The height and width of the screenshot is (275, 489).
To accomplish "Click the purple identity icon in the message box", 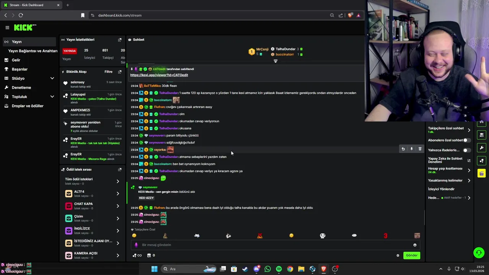I will point(136,245).
